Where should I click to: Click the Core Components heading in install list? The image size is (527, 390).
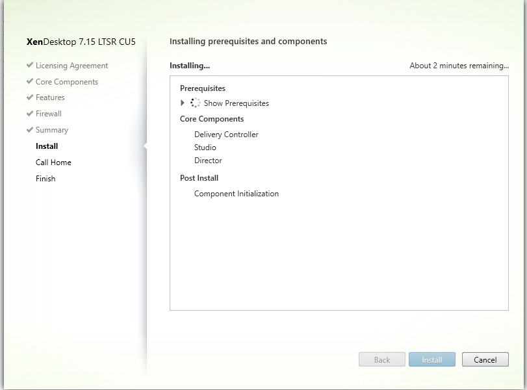[212, 119]
